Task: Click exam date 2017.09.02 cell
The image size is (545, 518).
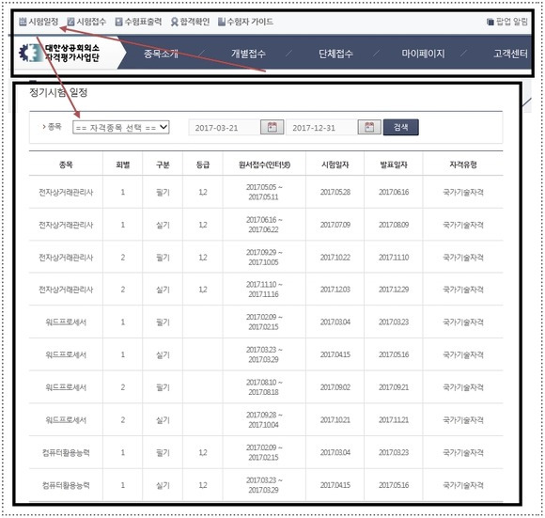Action: 335,387
